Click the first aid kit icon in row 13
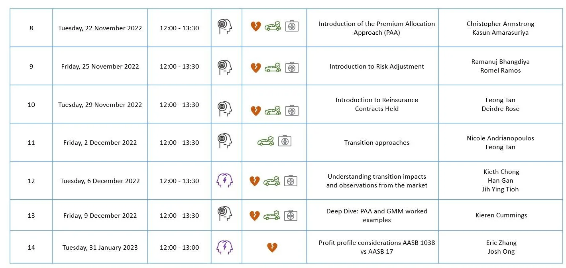Image resolution: width=566 pixels, height=268 pixels. click(291, 216)
